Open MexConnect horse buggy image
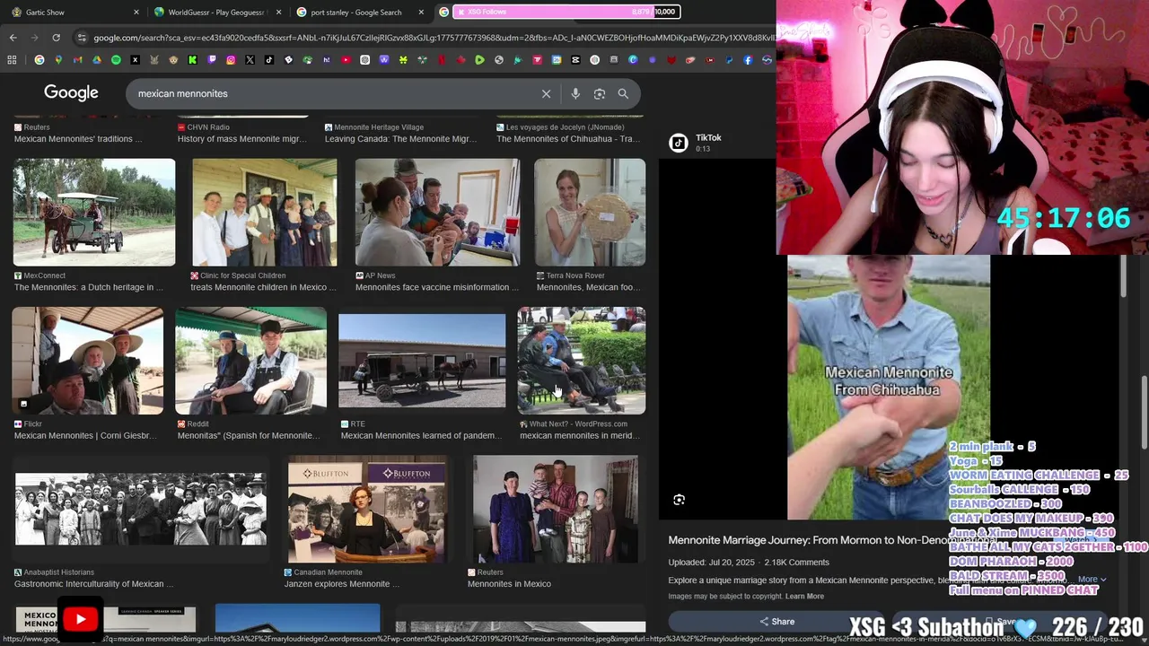 tap(94, 213)
